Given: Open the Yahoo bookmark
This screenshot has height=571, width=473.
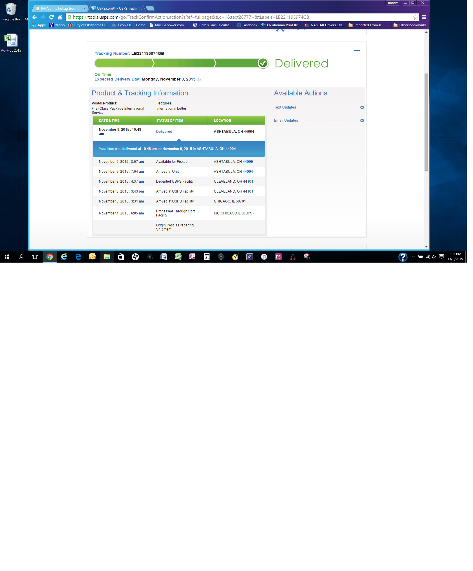Looking at the screenshot, I should [57, 25].
